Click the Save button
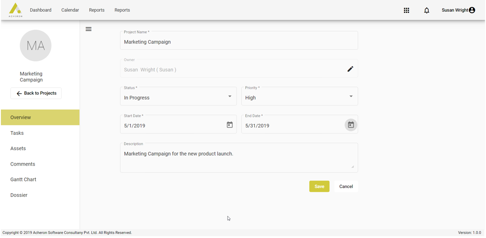The width and height of the screenshot is (486, 238). [x=319, y=186]
